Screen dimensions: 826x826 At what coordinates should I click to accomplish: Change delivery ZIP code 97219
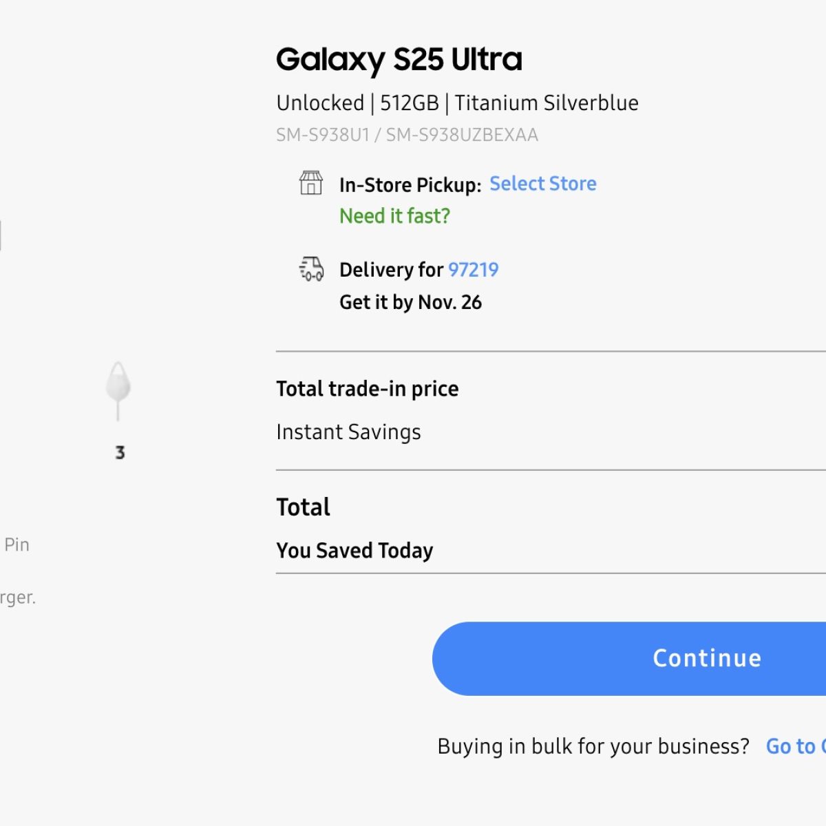point(473,270)
